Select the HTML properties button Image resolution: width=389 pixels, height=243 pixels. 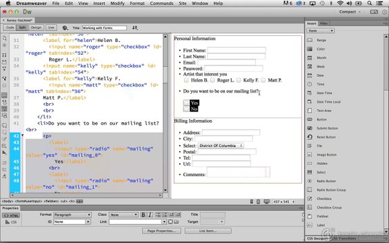tap(11, 215)
